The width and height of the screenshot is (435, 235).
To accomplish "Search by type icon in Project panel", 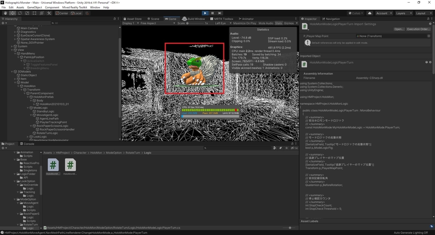I will [275, 148].
